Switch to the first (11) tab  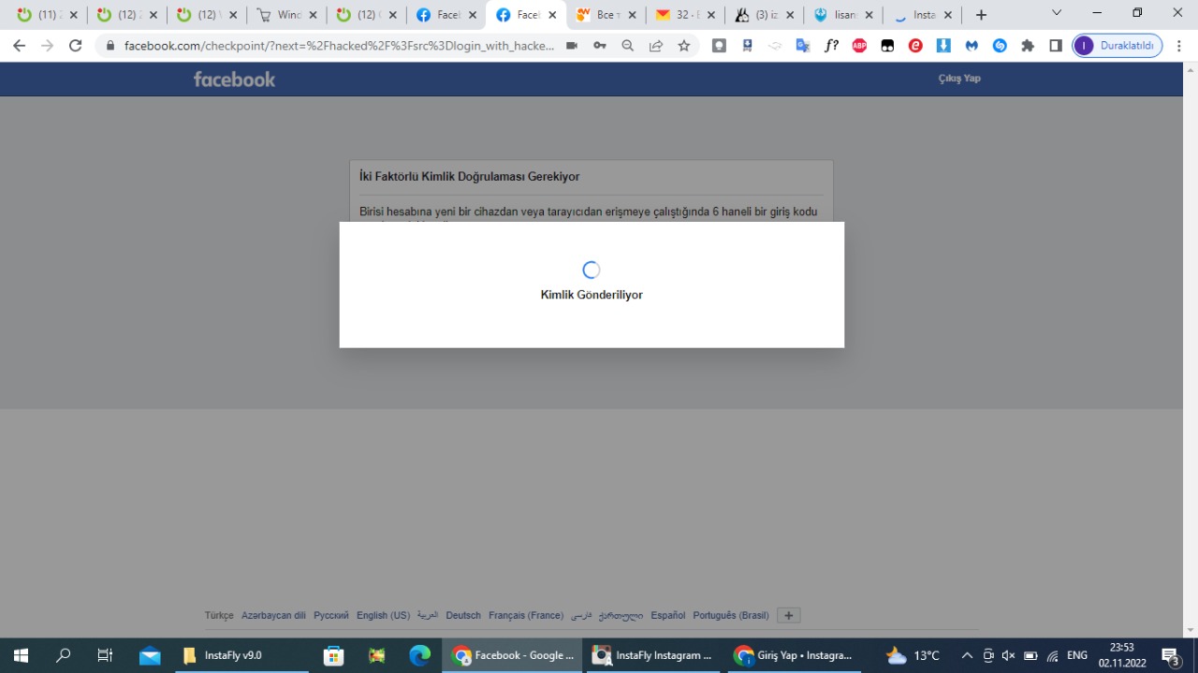pyautogui.click(x=47, y=15)
